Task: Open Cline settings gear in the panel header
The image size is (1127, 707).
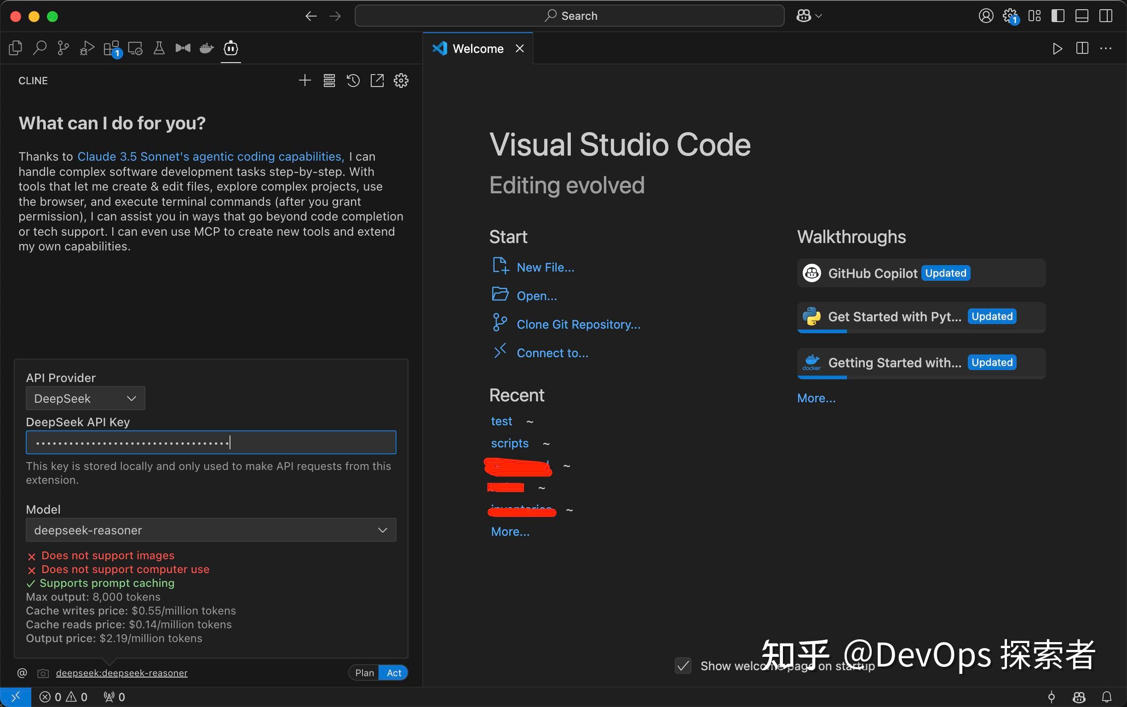Action: click(401, 81)
